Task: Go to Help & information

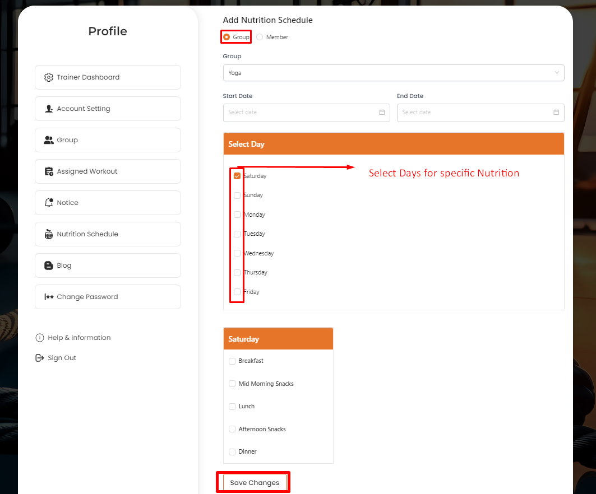Action: click(x=78, y=338)
